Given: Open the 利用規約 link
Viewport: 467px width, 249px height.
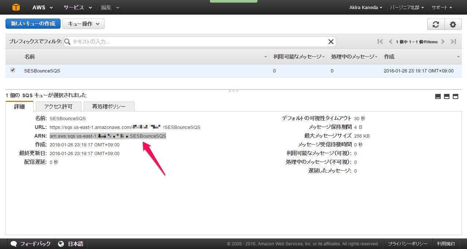Looking at the screenshot, I should [446, 244].
